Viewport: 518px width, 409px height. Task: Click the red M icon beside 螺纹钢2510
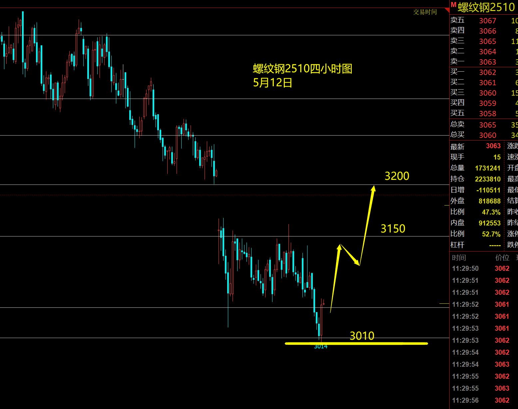tap(453, 5)
